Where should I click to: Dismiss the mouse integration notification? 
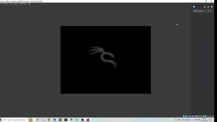click(x=211, y=11)
